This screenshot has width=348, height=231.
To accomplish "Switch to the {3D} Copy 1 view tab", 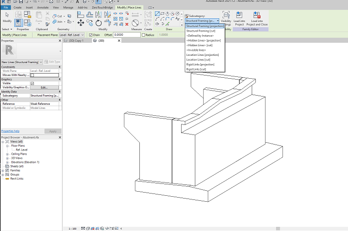I will point(76,41).
